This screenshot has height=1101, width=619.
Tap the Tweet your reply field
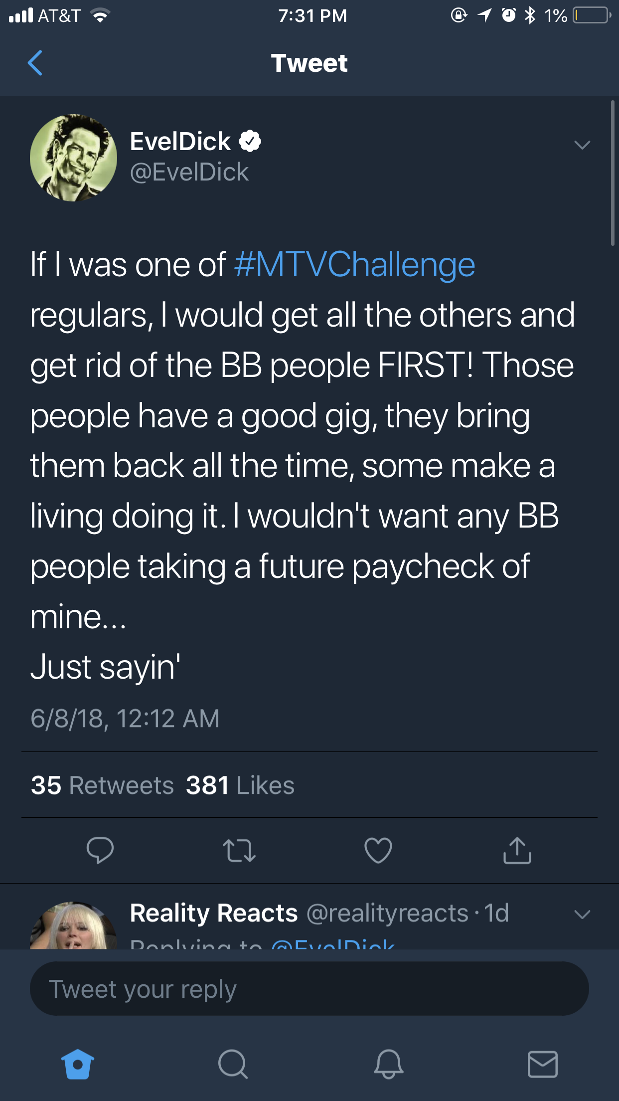pyautogui.click(x=309, y=989)
